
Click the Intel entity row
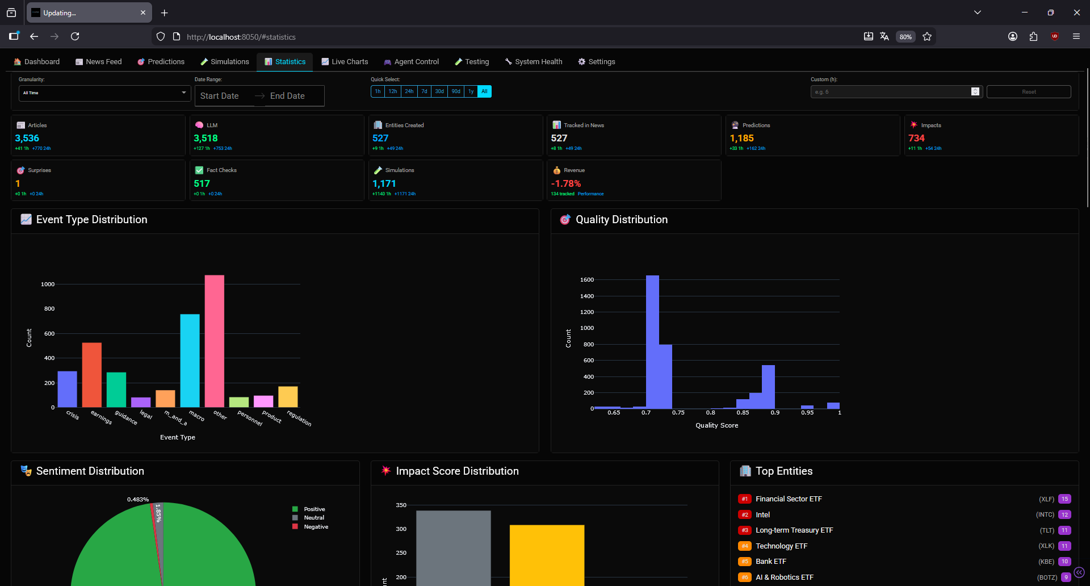tap(904, 515)
